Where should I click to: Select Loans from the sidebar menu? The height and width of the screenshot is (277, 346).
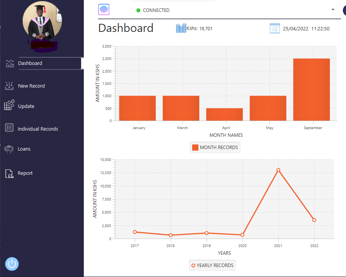24,149
